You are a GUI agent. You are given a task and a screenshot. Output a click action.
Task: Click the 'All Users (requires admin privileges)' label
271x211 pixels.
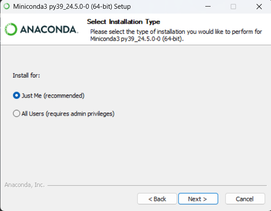point(68,114)
